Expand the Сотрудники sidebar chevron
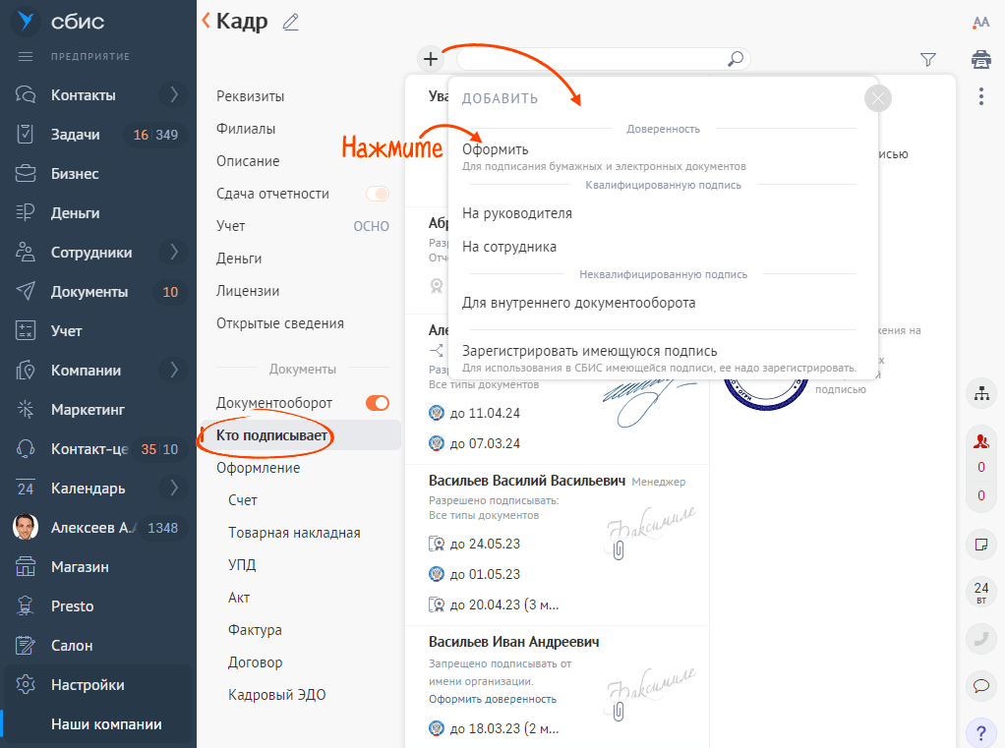 pos(174,252)
